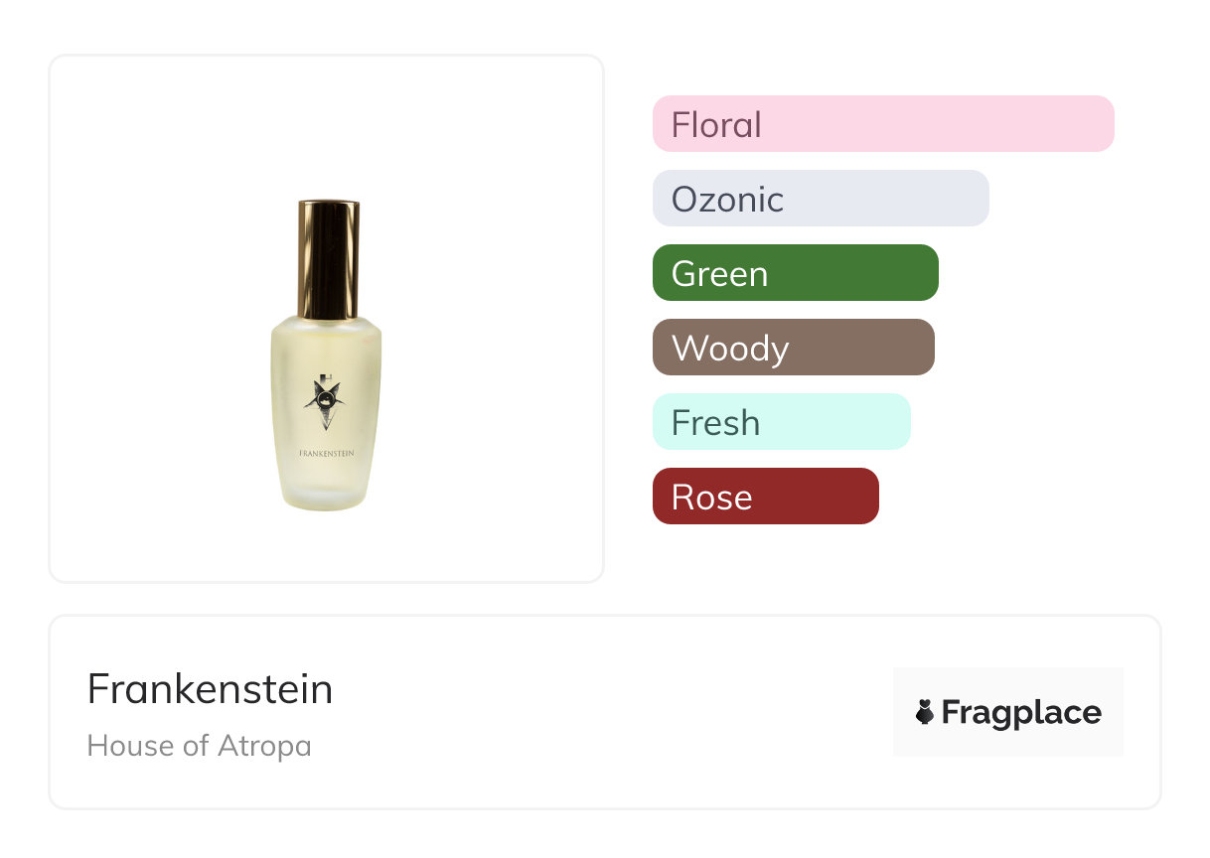Click the word Ozonic inside its bar
Image resolution: width=1210 pixels, height=858 pixels.
point(727,200)
